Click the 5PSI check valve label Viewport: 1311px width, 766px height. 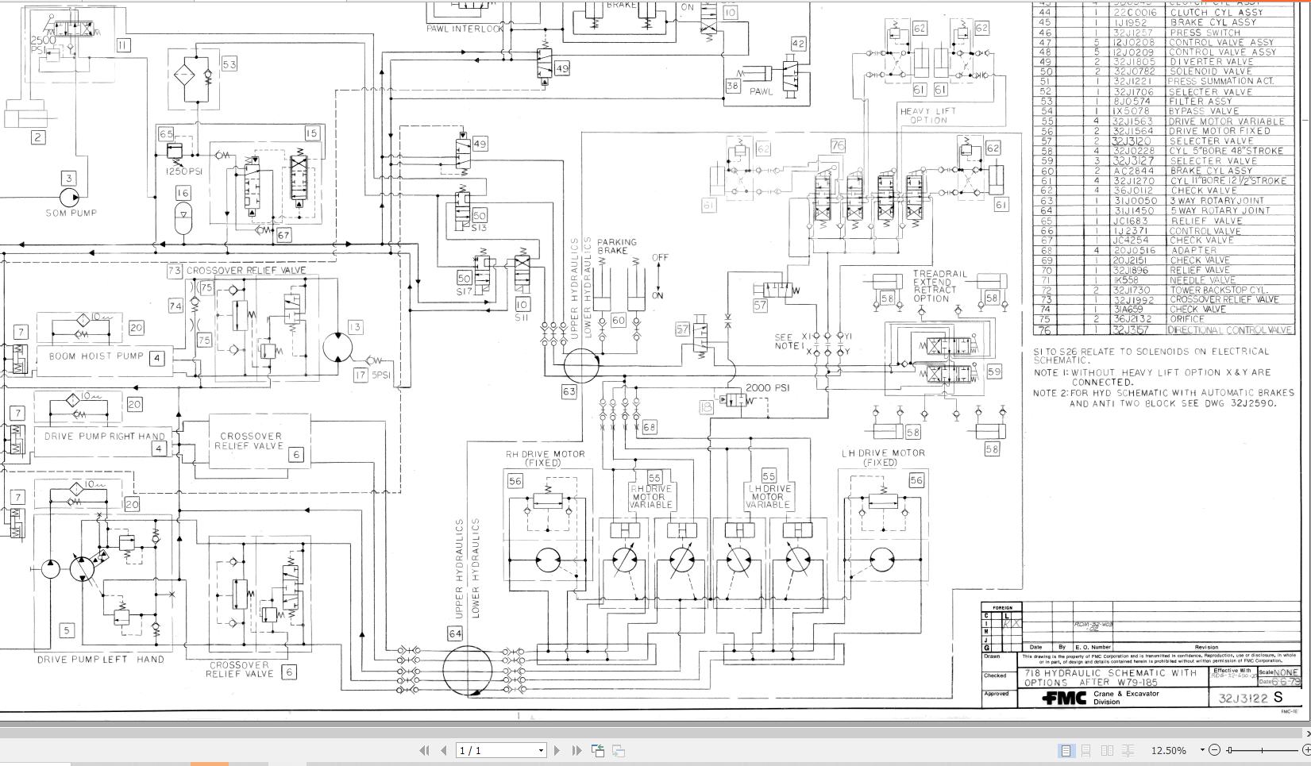tap(381, 375)
